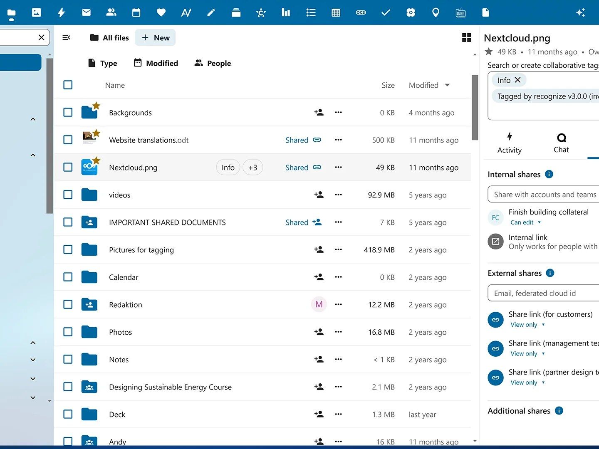This screenshot has width=599, height=449.
Task: Tick the select-all checkbox in header
Action: coord(68,85)
